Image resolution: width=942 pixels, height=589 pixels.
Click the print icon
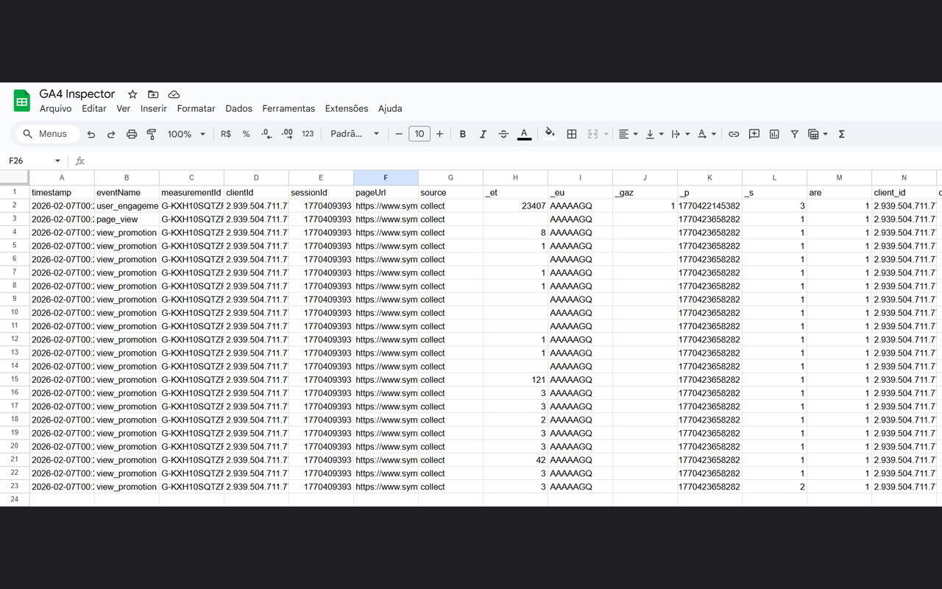(x=132, y=134)
